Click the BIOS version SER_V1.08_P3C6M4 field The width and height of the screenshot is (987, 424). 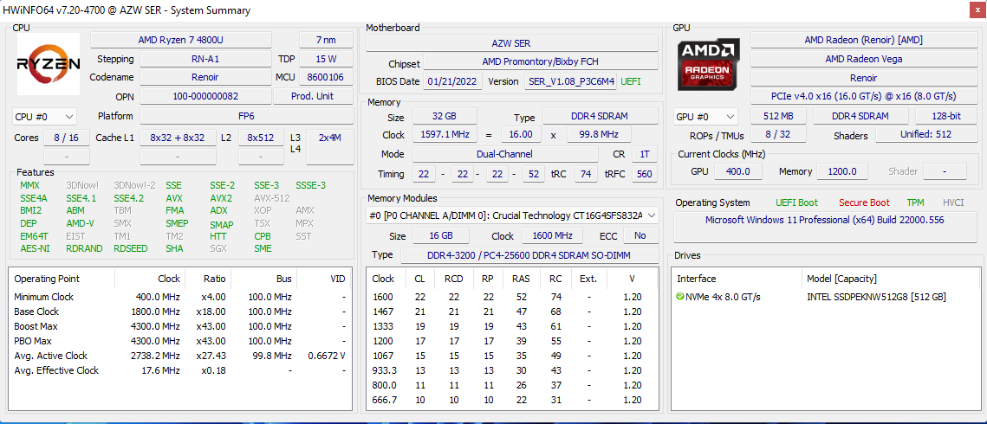click(570, 81)
